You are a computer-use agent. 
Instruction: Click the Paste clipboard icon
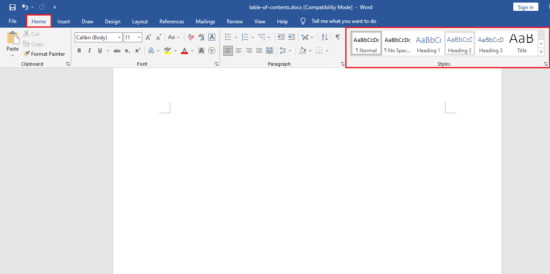coord(13,38)
